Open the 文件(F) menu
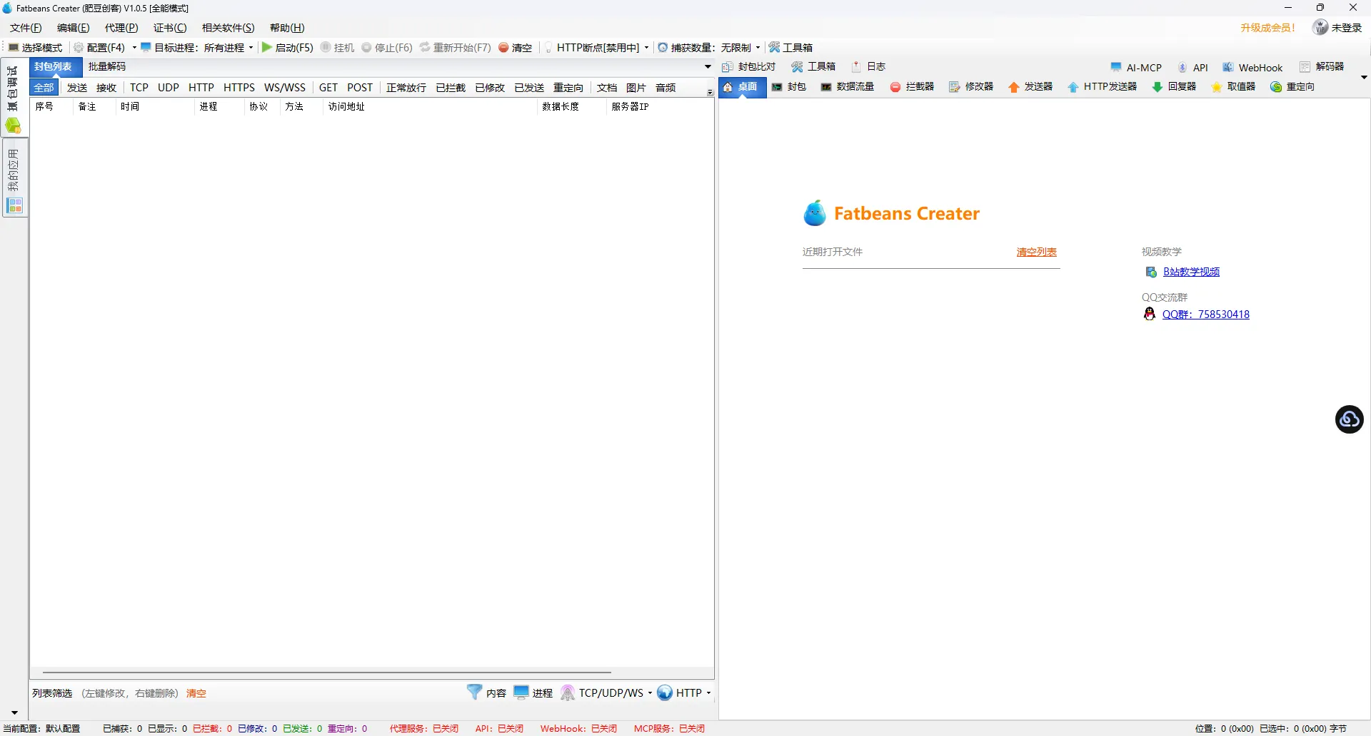This screenshot has height=736, width=1371. pos(26,28)
